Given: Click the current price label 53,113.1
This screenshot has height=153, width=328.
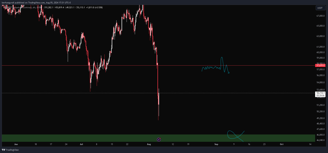Looking at the screenshot, I should pyautogui.click(x=320, y=93).
